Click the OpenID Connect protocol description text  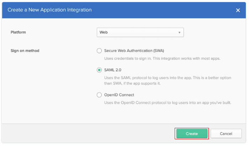168,103
